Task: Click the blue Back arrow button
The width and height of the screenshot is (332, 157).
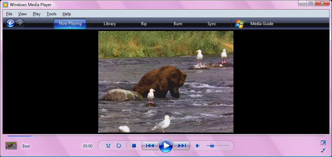Action: (x=11, y=23)
